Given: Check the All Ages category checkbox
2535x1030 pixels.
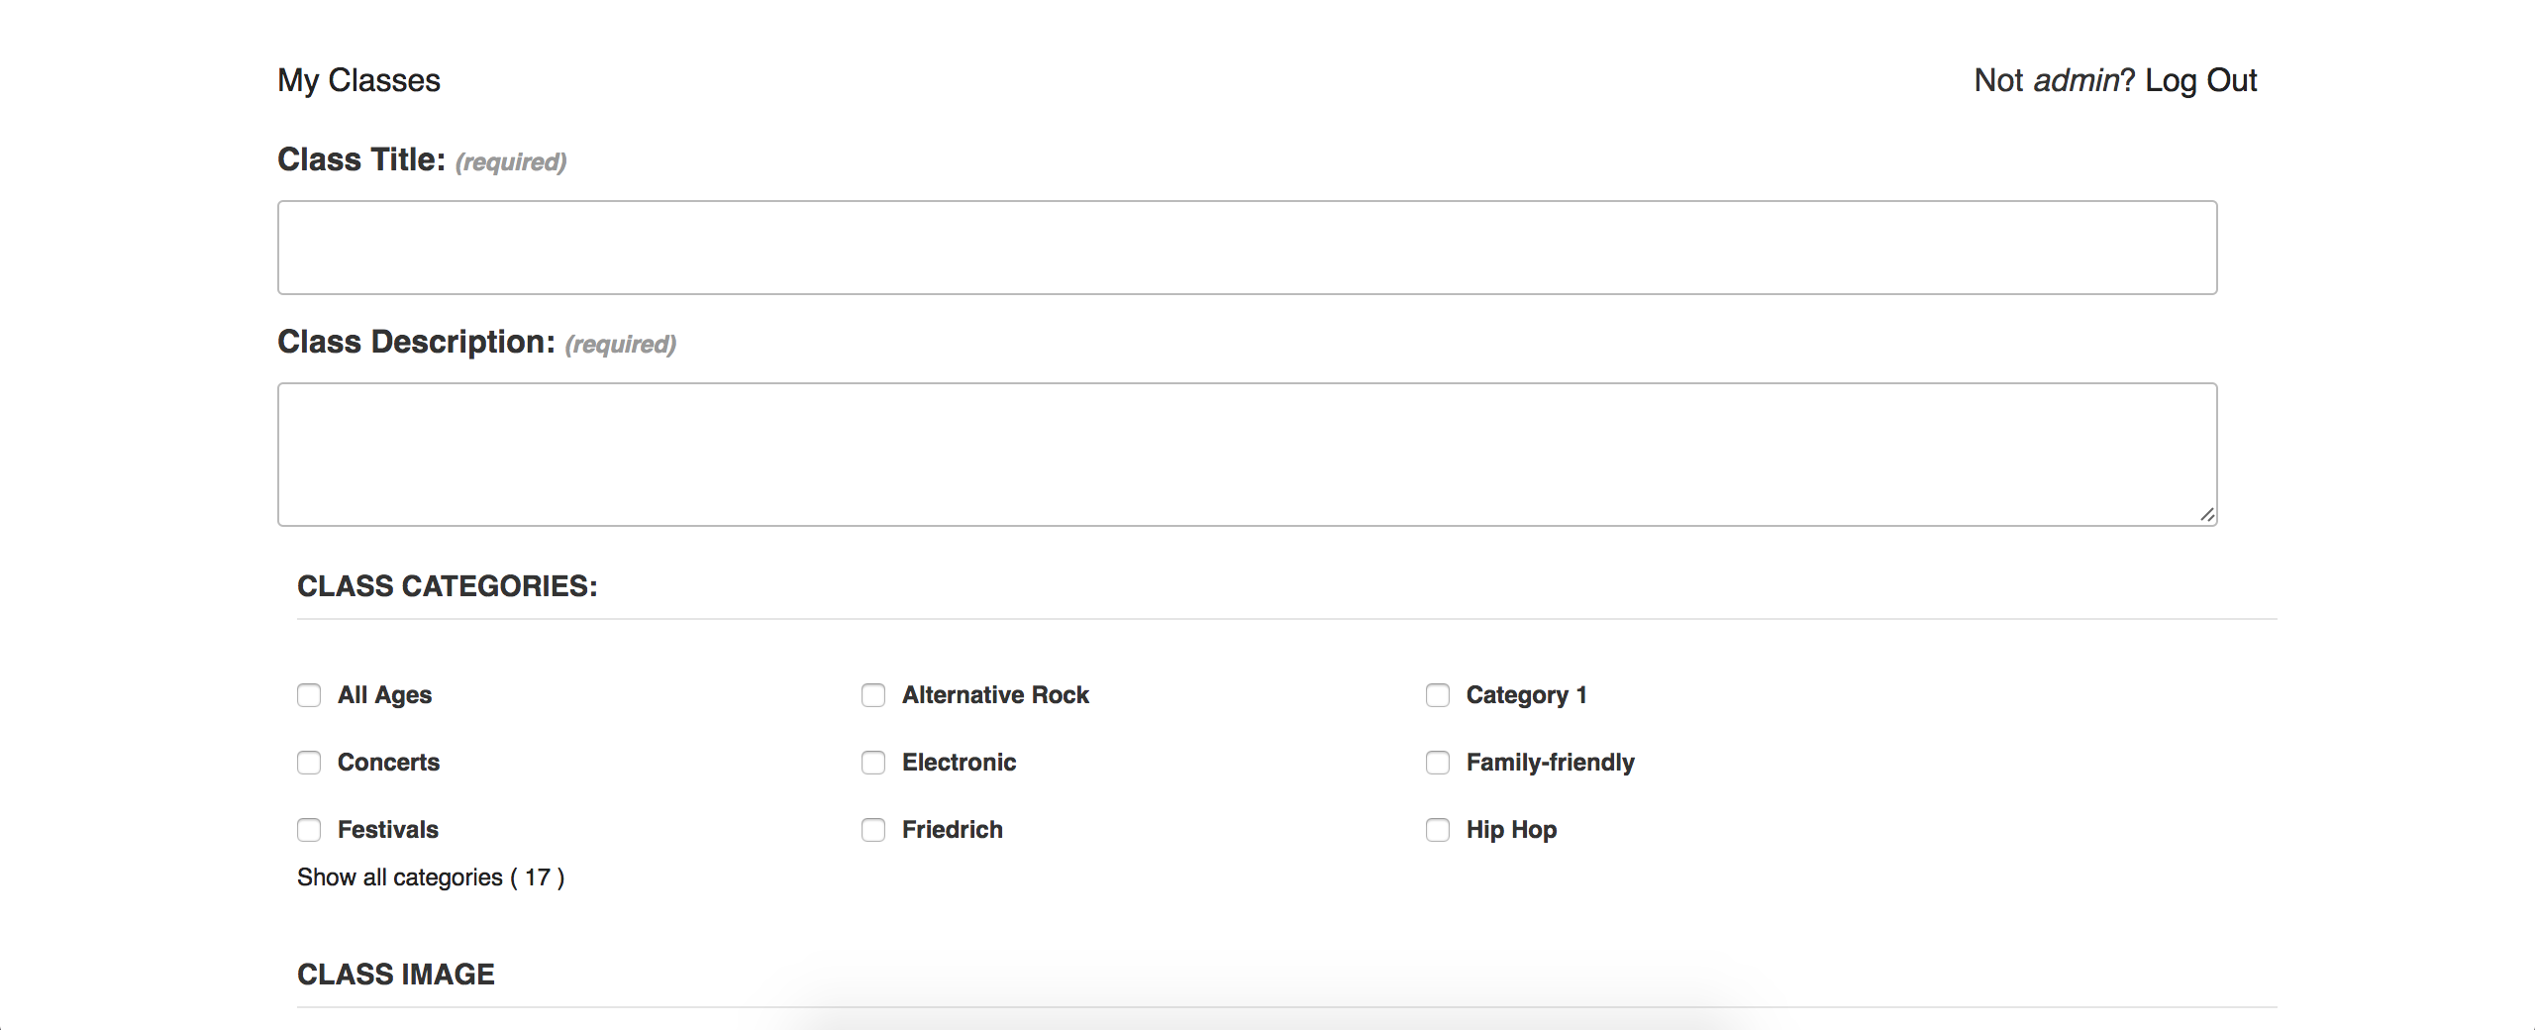Looking at the screenshot, I should point(309,695).
